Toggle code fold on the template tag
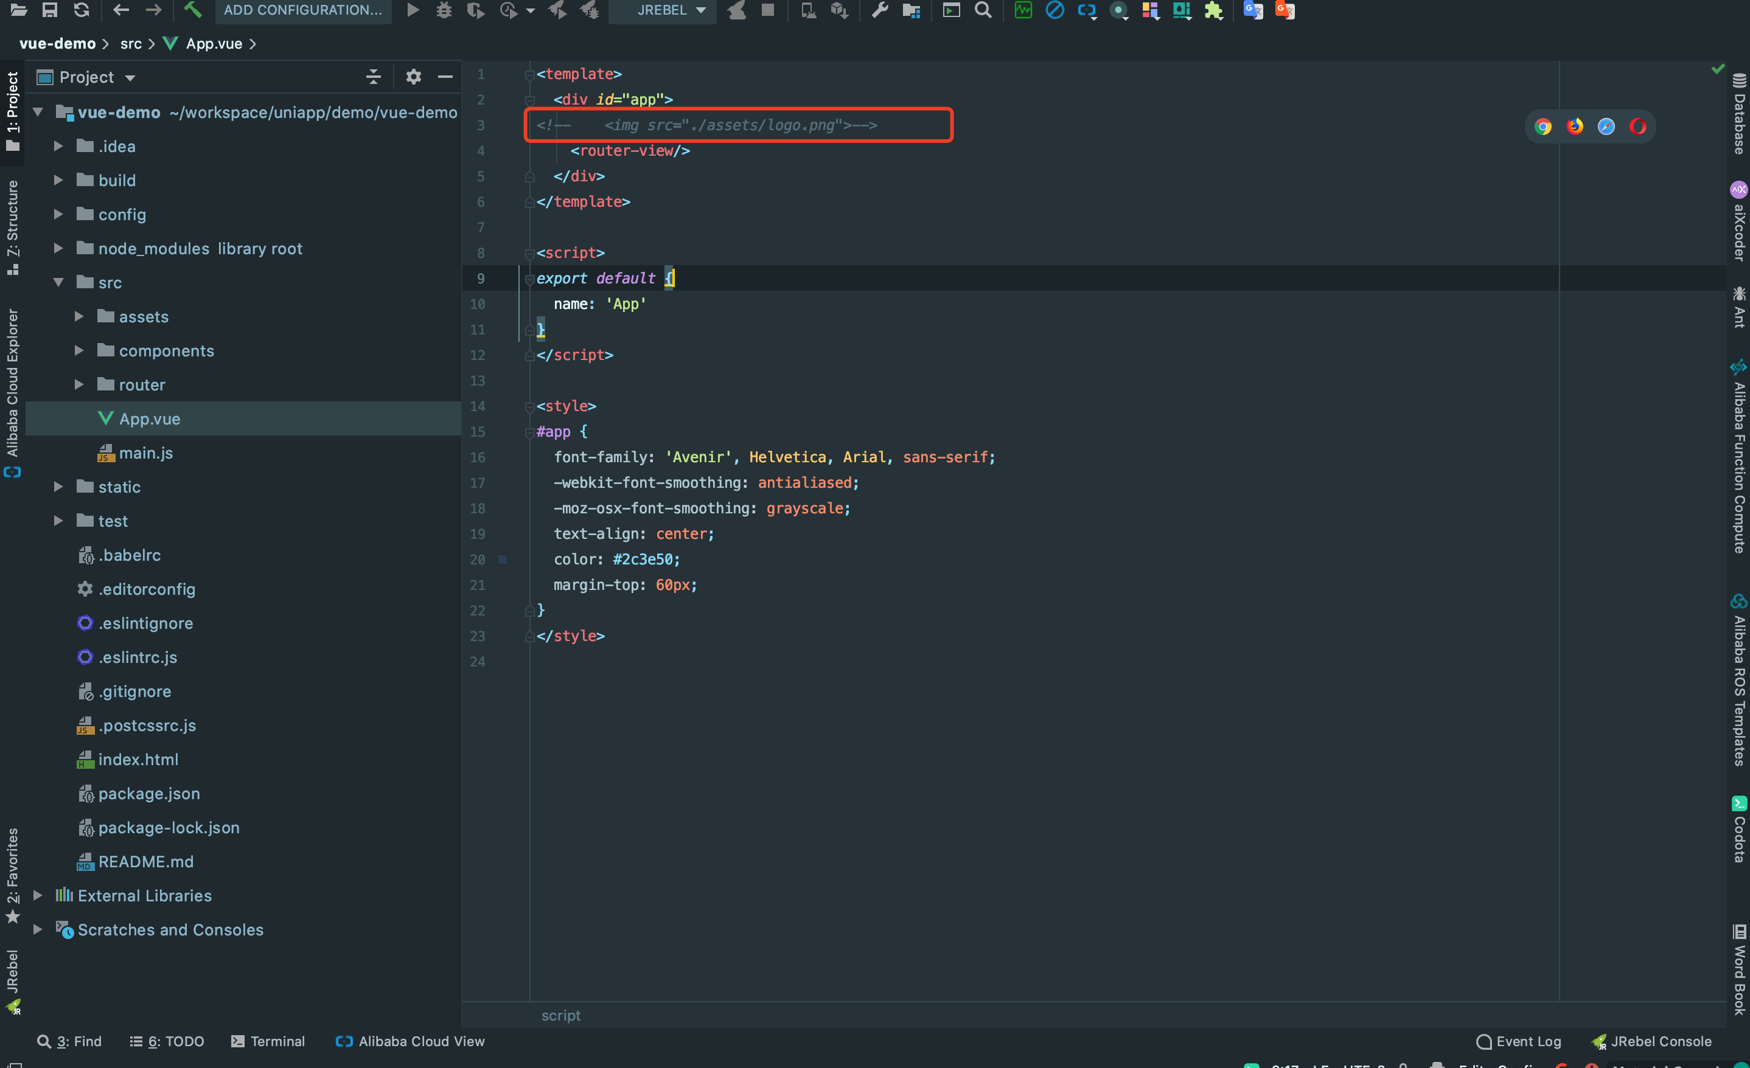This screenshot has width=1750, height=1068. point(529,75)
